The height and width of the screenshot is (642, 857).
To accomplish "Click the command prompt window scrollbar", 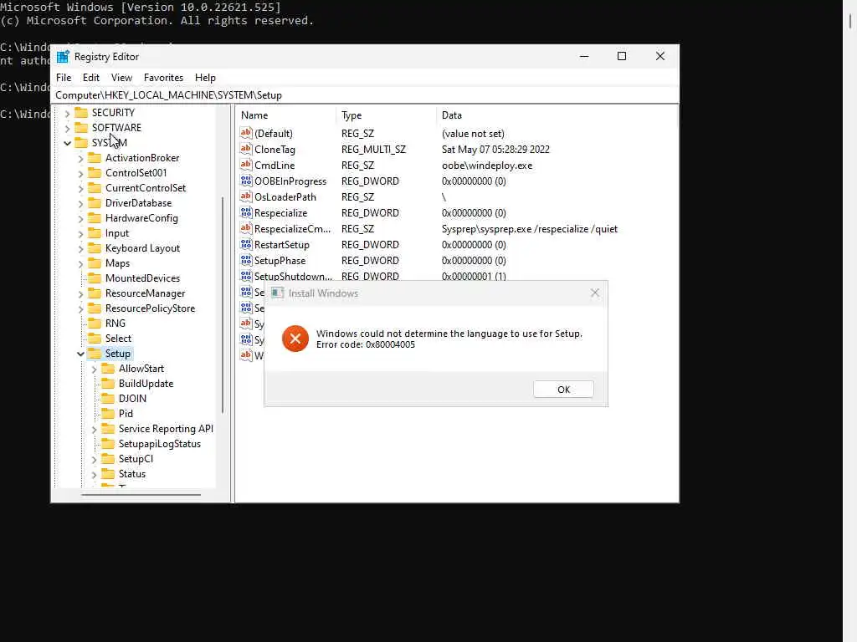I will [850, 20].
